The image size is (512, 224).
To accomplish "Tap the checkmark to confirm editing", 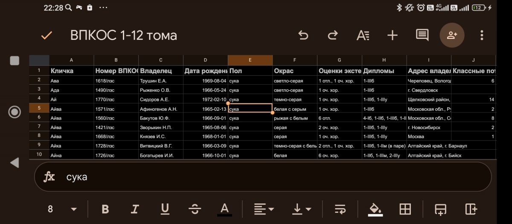I will click(47, 35).
